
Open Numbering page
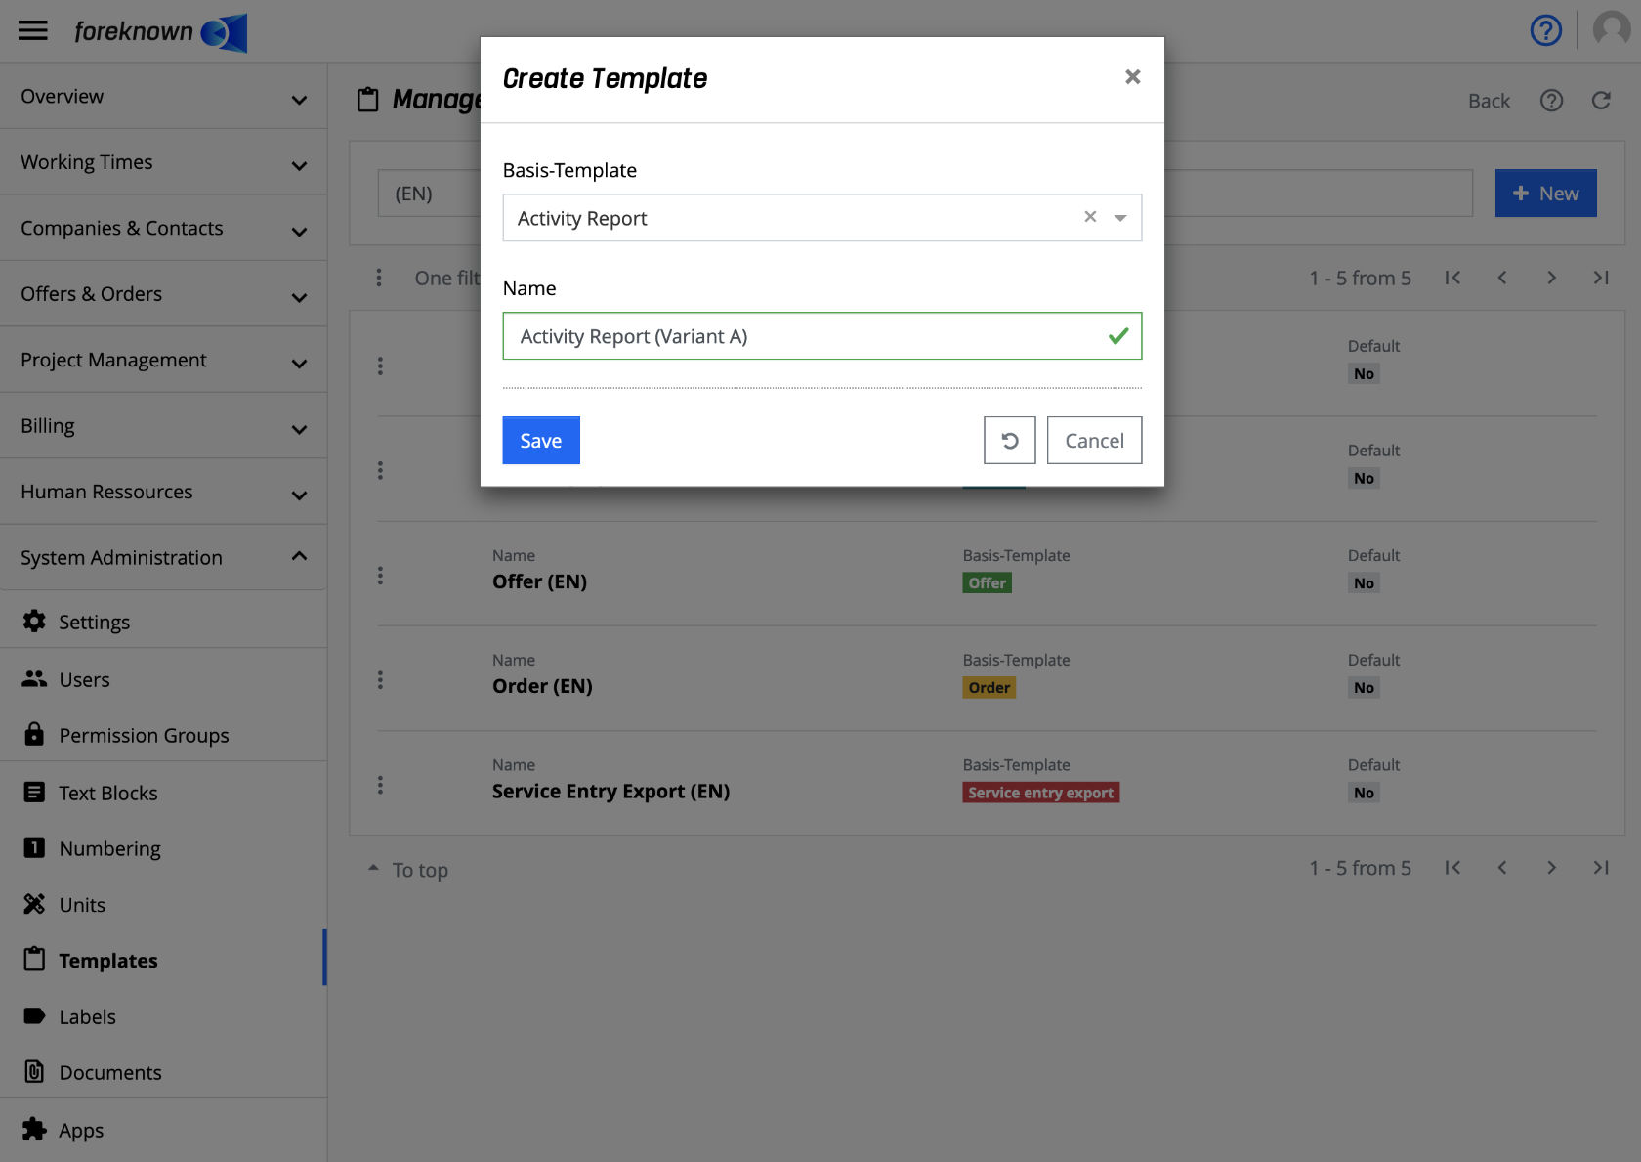(x=163, y=848)
